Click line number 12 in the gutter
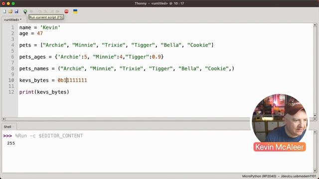 (x=11, y=92)
